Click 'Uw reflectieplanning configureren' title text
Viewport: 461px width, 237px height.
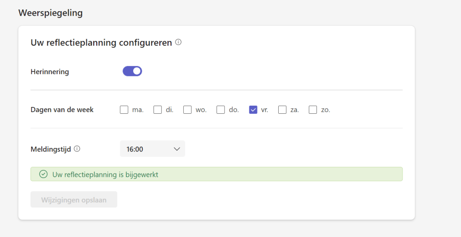tap(101, 43)
